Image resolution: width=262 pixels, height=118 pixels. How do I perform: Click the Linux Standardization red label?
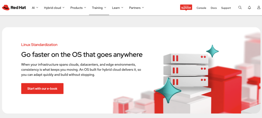click(39, 44)
